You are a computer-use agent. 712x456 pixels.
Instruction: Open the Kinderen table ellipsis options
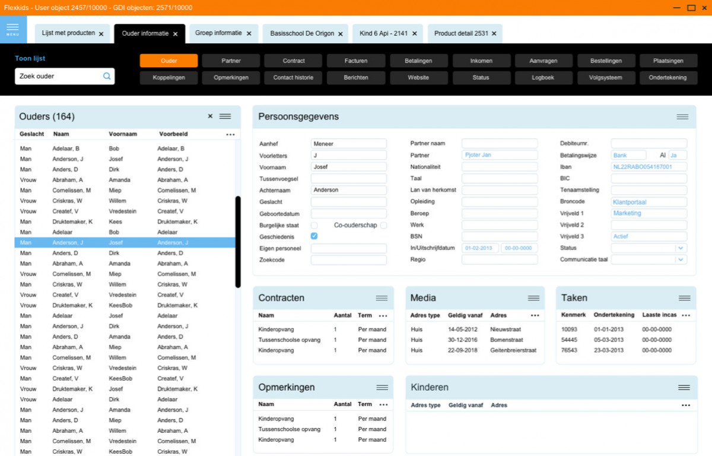pyautogui.click(x=686, y=406)
